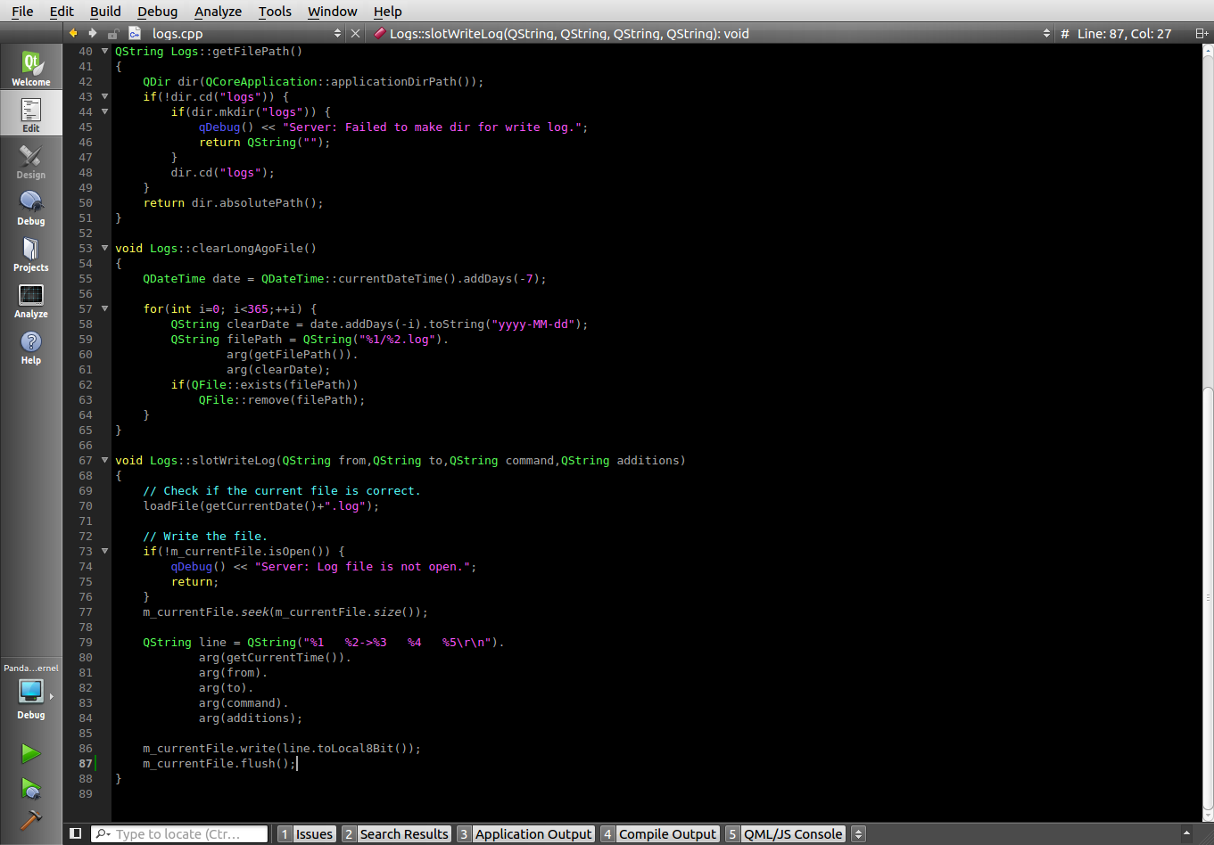This screenshot has width=1214, height=845.
Task: Open the Help menu in the menu bar
Action: (x=387, y=11)
